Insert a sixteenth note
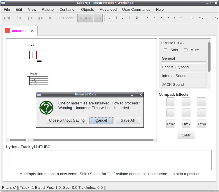 tap(136, 18)
